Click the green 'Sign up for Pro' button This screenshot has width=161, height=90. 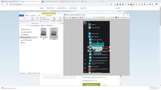point(91,85)
